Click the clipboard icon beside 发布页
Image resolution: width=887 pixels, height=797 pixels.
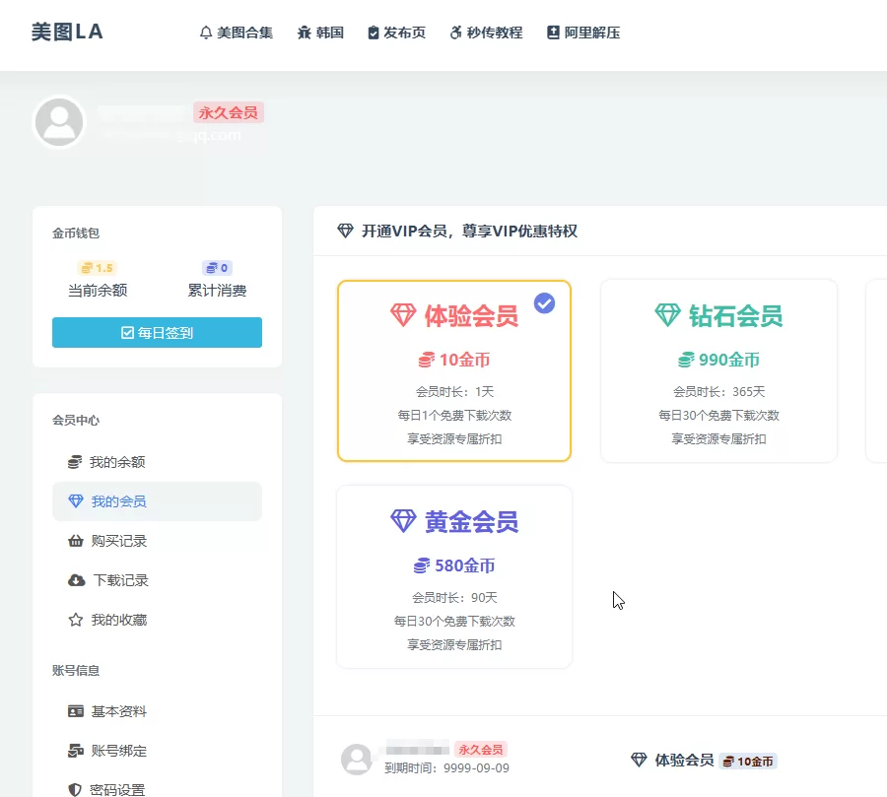pos(374,33)
